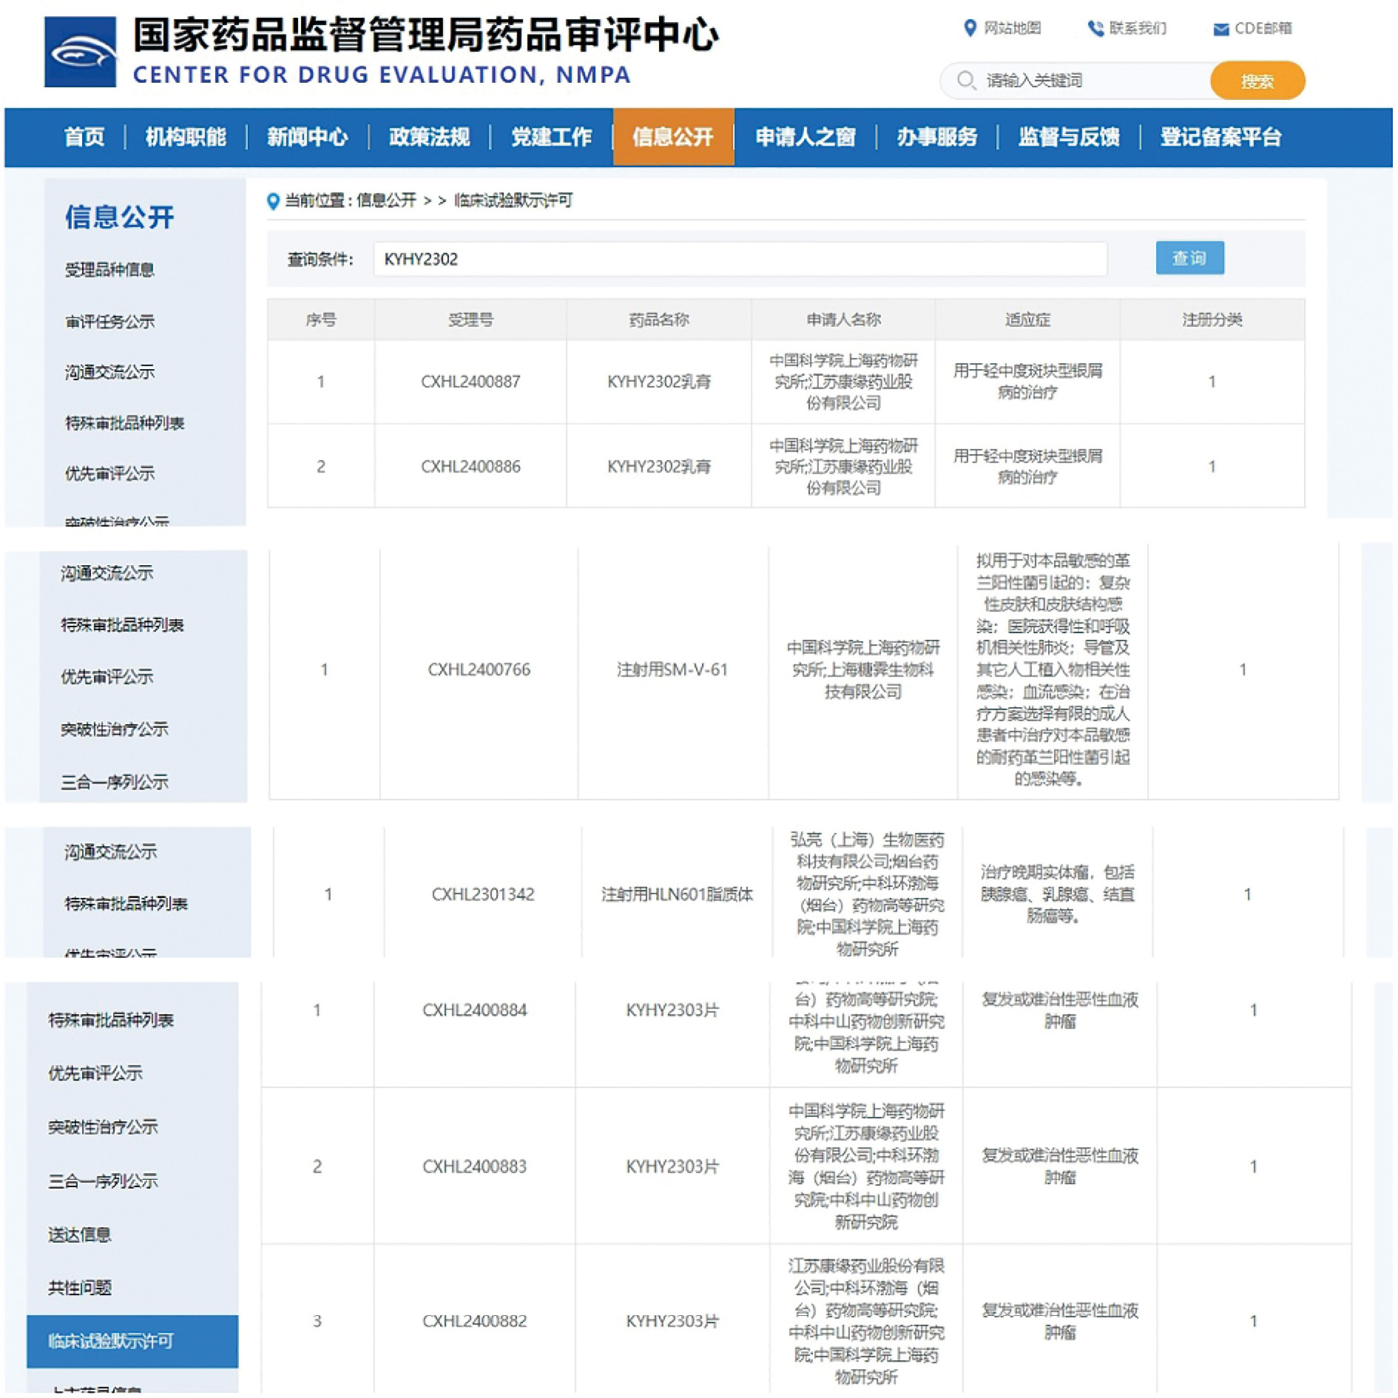Select 审评任务公示 in the sidebar
Screen dimensions: 1398x1398
click(x=109, y=322)
